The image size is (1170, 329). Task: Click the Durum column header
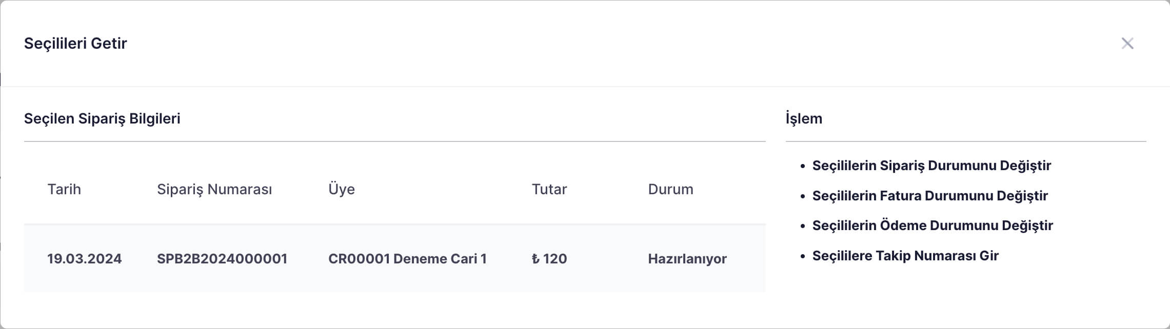(670, 190)
